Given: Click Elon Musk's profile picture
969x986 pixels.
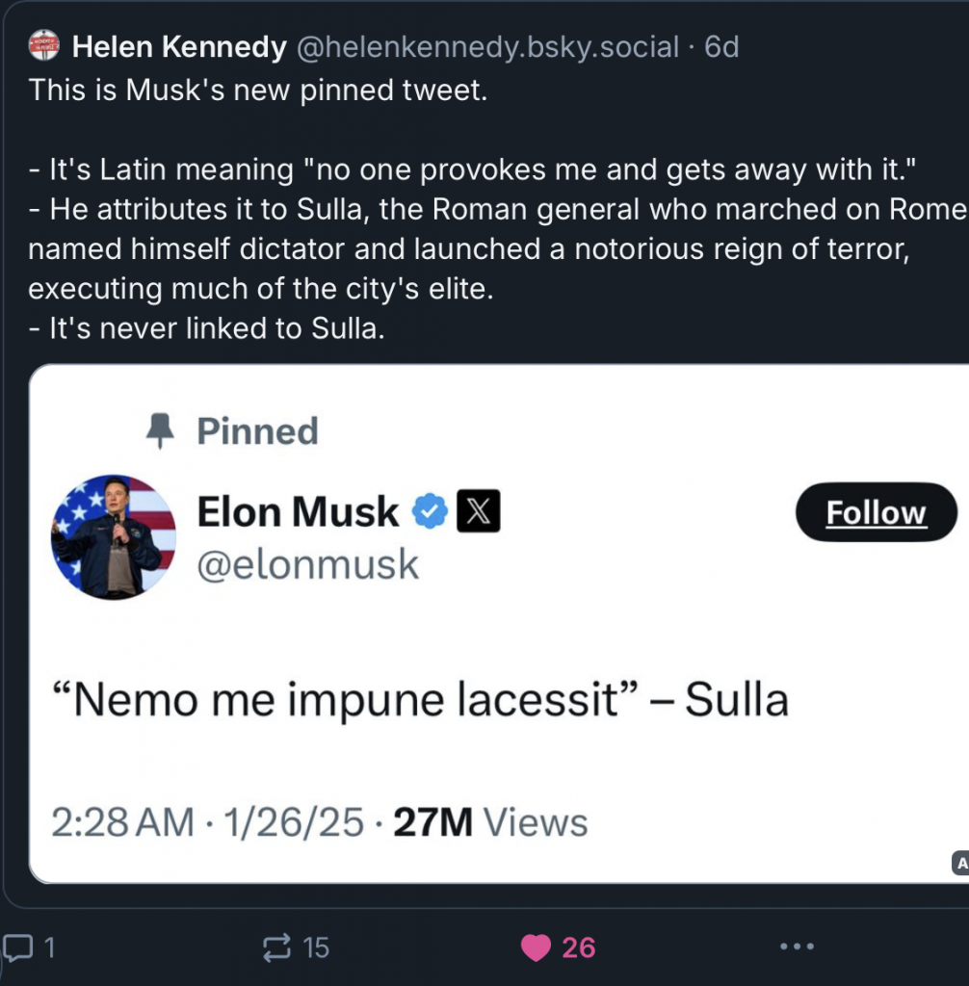Looking at the screenshot, I should tap(114, 536).
